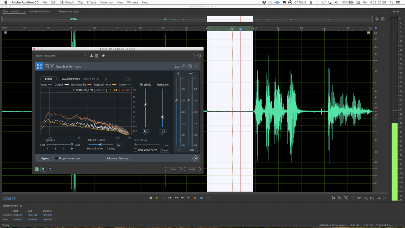Toggle the effect power state button

[37, 169]
